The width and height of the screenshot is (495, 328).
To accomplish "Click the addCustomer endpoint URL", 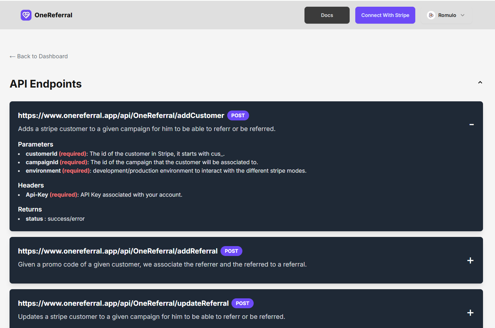I will [x=121, y=115].
